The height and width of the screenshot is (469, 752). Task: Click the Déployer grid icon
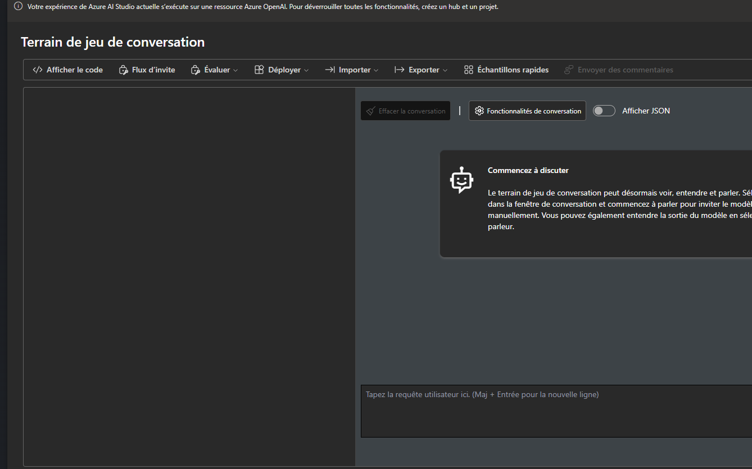(259, 70)
